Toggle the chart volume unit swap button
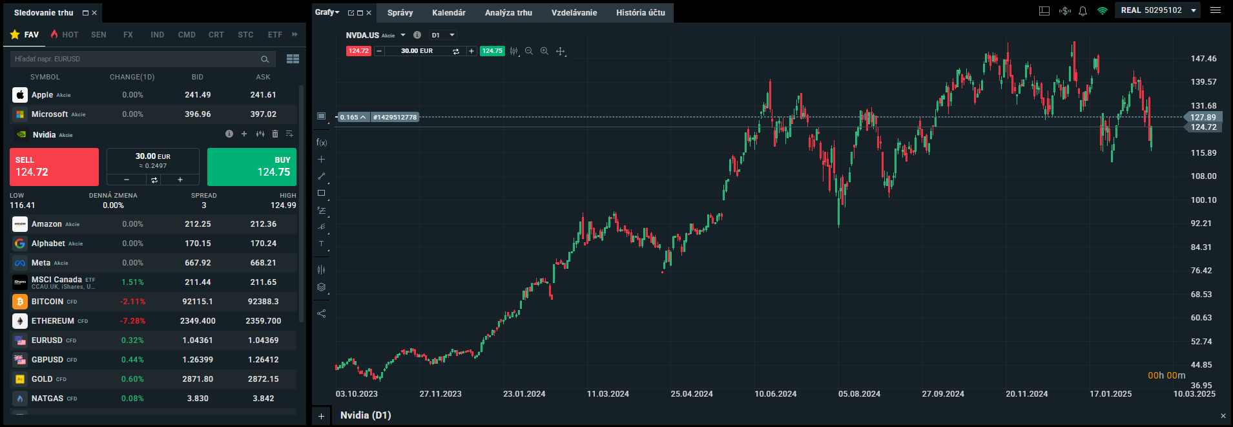This screenshot has width=1233, height=427. (456, 51)
